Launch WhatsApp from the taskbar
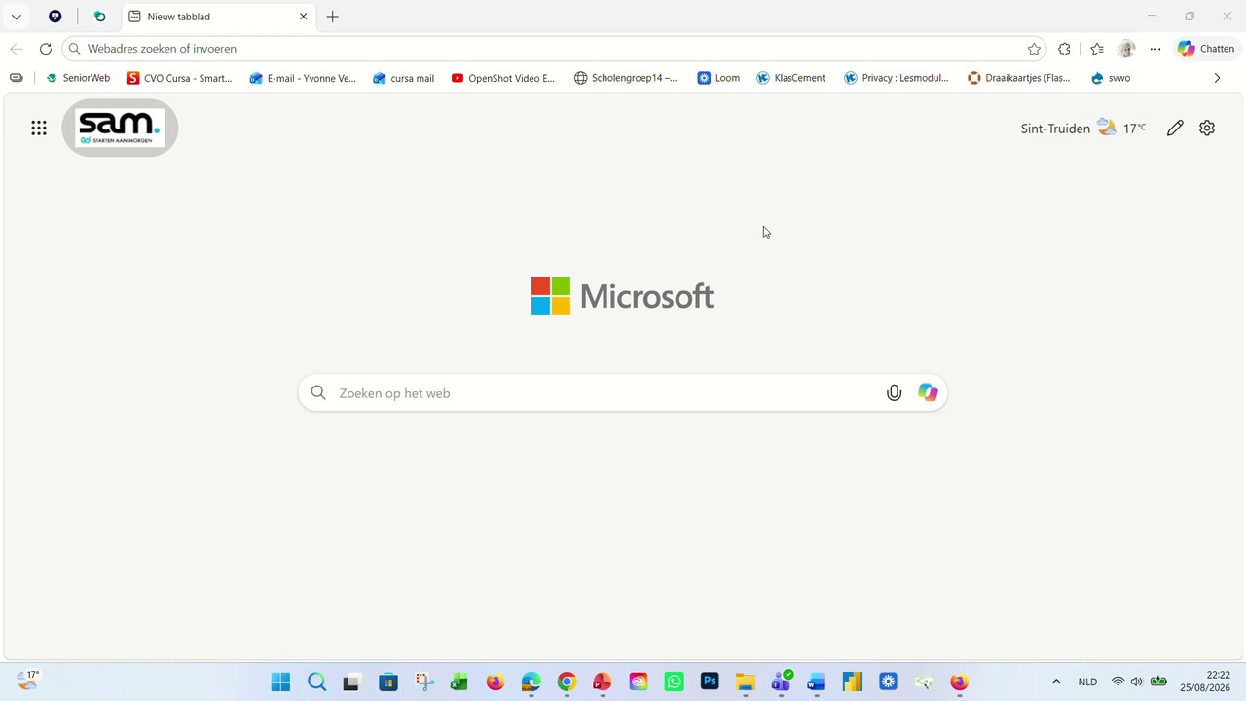Image resolution: width=1246 pixels, height=701 pixels. click(x=674, y=682)
